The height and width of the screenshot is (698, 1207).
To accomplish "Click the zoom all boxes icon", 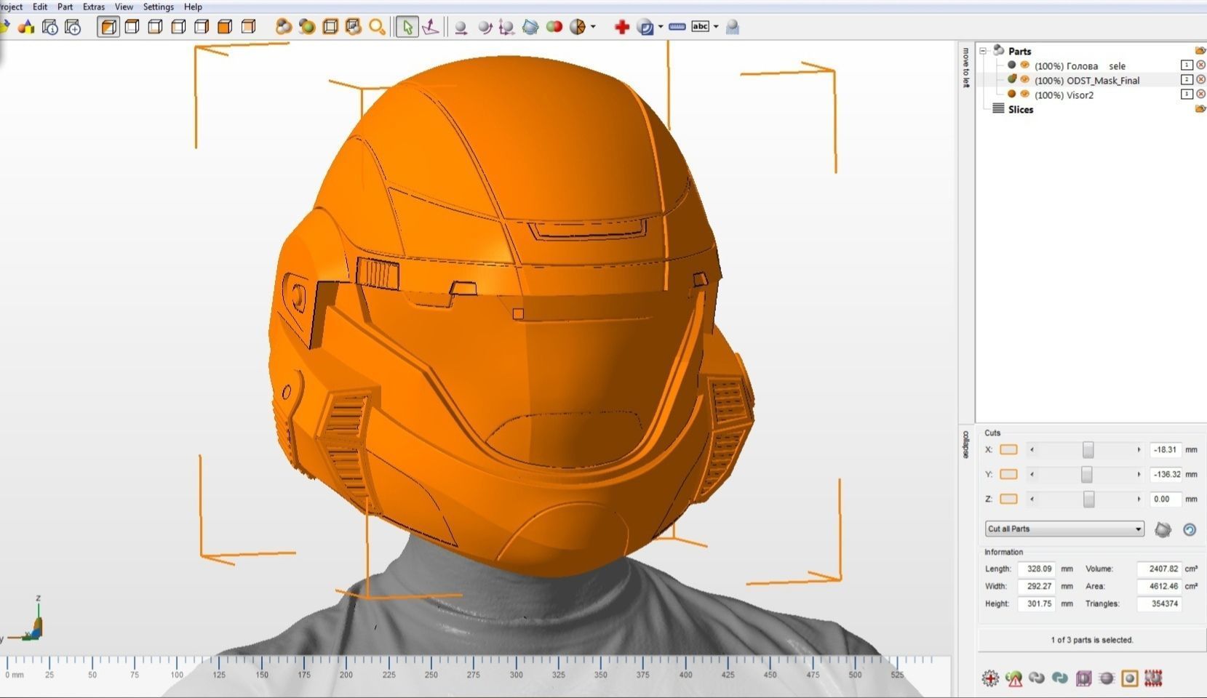I will coord(354,27).
